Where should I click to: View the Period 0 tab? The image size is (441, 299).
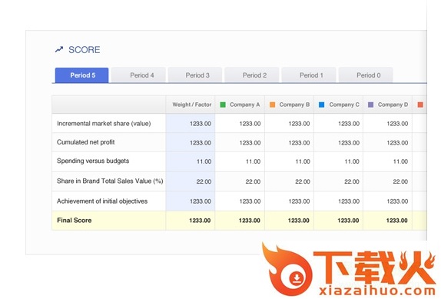366,75
